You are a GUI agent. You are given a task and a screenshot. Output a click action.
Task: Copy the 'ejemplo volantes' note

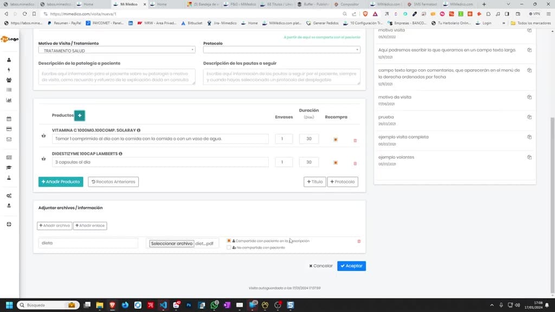click(x=529, y=157)
